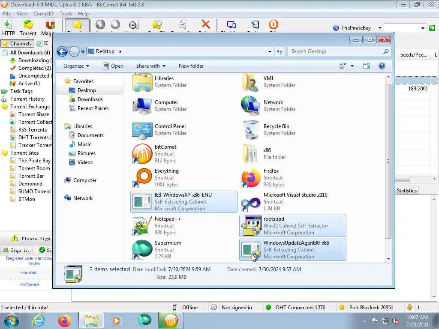
Task: Select the IE8-WindowsXP-x86-ENU file
Action: (183, 202)
